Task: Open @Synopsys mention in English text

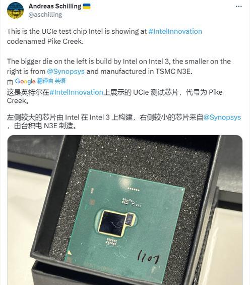Action: [x=66, y=71]
